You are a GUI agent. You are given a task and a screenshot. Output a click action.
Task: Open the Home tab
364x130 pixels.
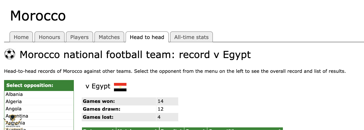(x=21, y=37)
